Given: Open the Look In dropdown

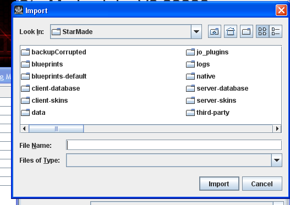Looking at the screenshot, I should click(x=196, y=31).
